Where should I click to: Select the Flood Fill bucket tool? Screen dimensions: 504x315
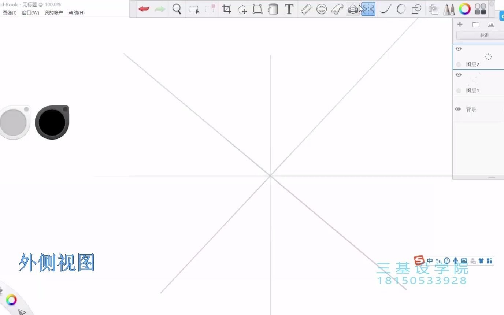[x=273, y=9]
